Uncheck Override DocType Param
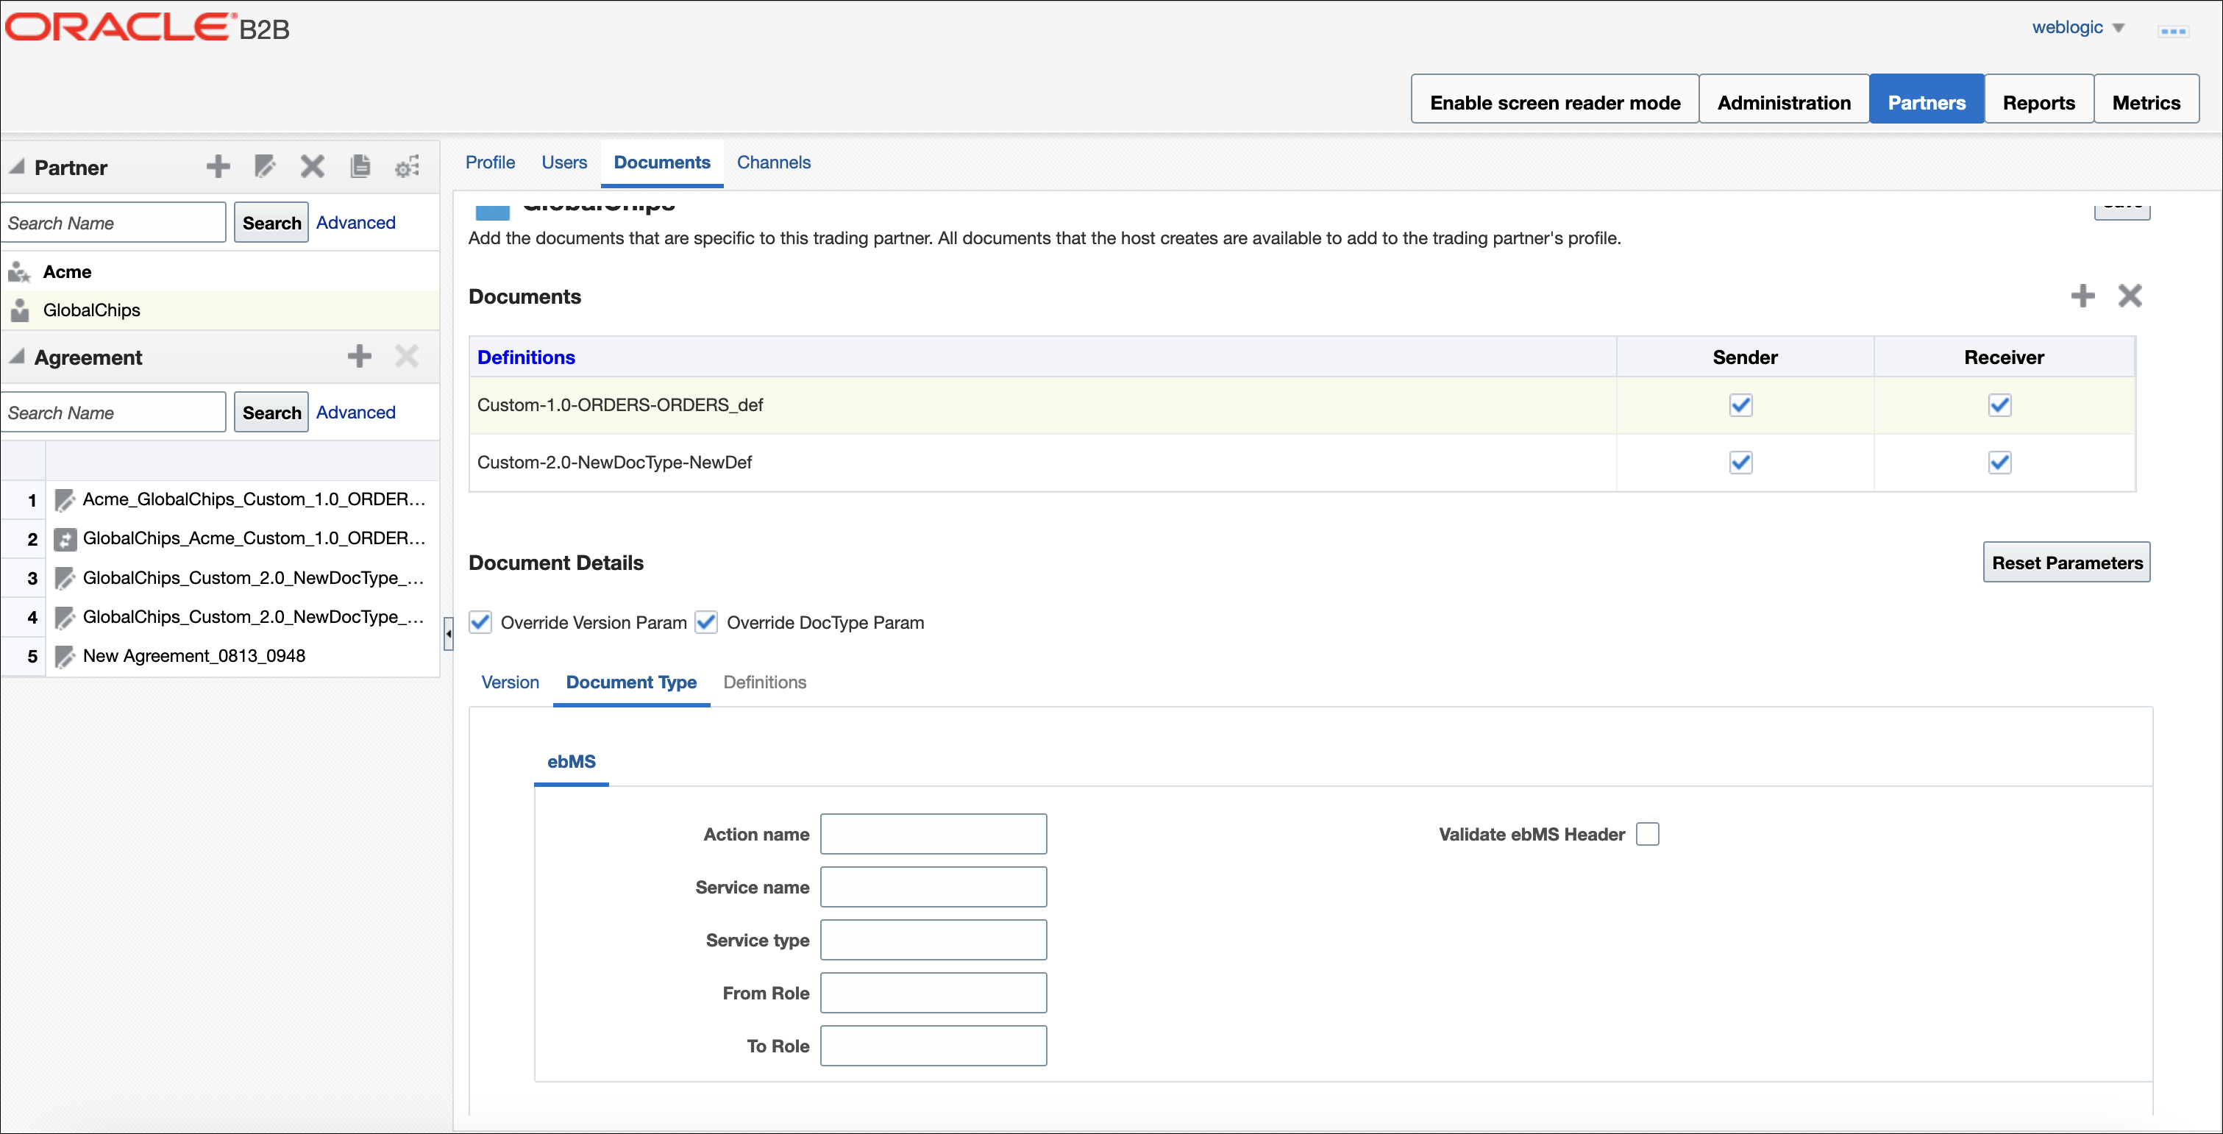The height and width of the screenshot is (1134, 2223). coord(706,622)
